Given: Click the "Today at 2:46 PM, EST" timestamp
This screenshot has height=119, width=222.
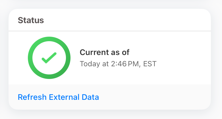Looking at the screenshot, I should click(118, 64).
